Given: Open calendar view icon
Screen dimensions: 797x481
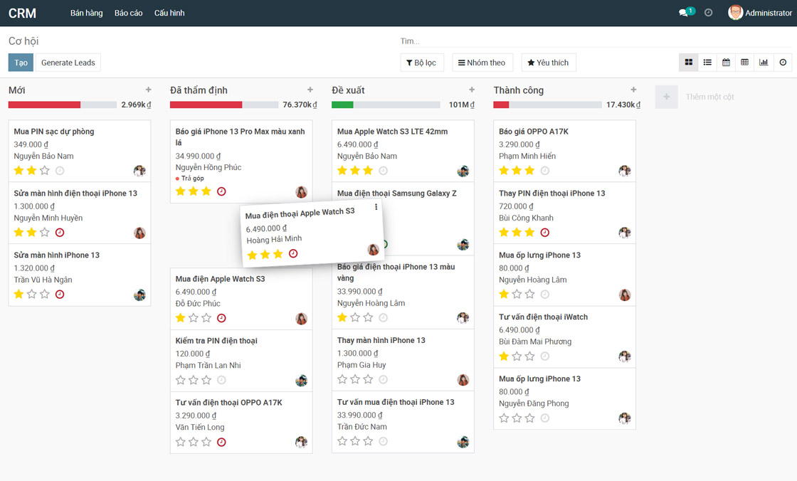Looking at the screenshot, I should tap(726, 63).
